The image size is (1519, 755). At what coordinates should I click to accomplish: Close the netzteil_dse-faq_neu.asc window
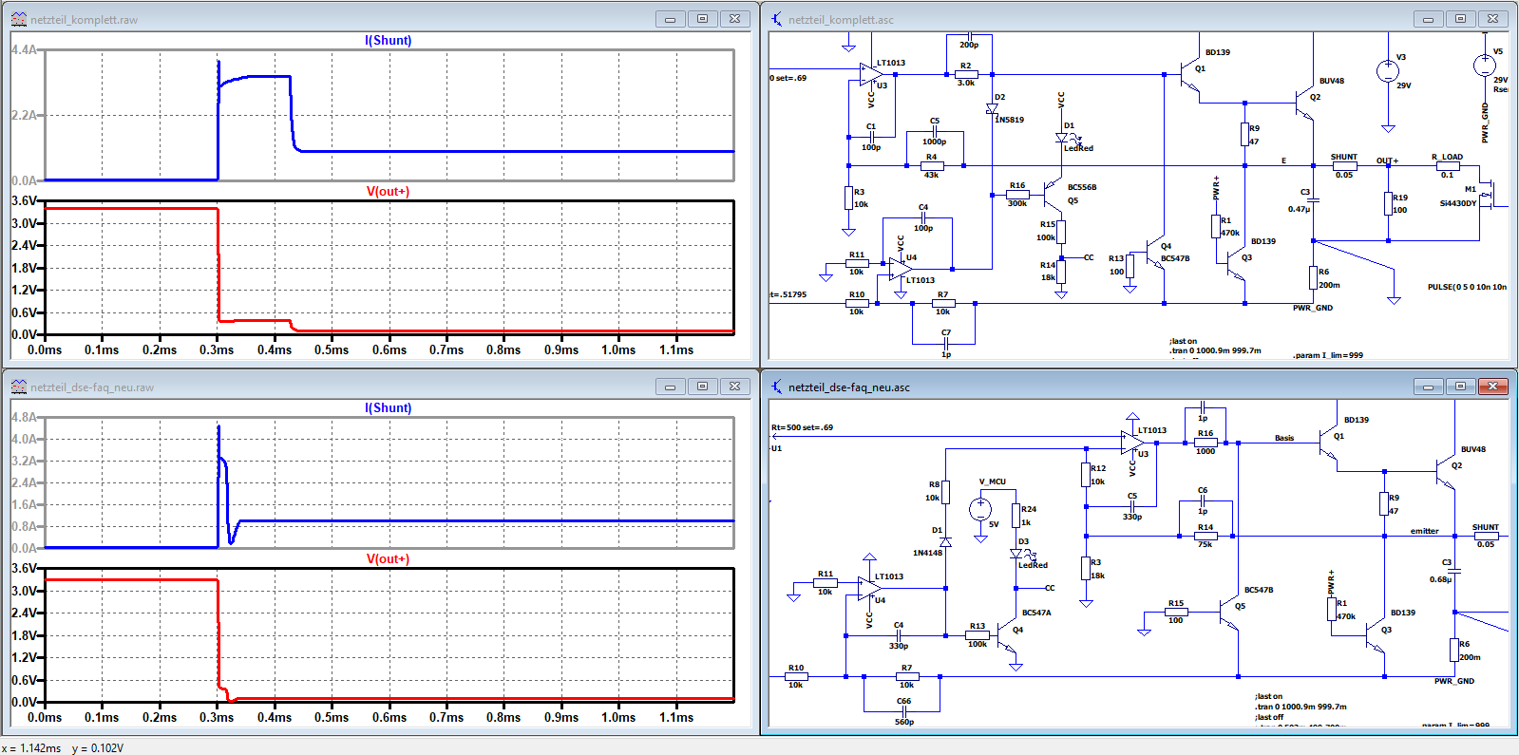(x=1492, y=387)
